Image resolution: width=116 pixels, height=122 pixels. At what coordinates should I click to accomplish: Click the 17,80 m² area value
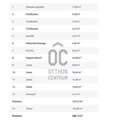77,7
